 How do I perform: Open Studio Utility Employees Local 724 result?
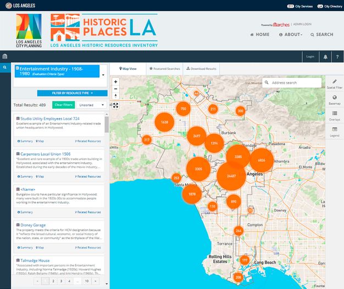point(50,118)
